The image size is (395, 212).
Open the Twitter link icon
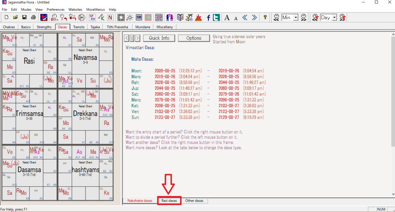pos(216,17)
